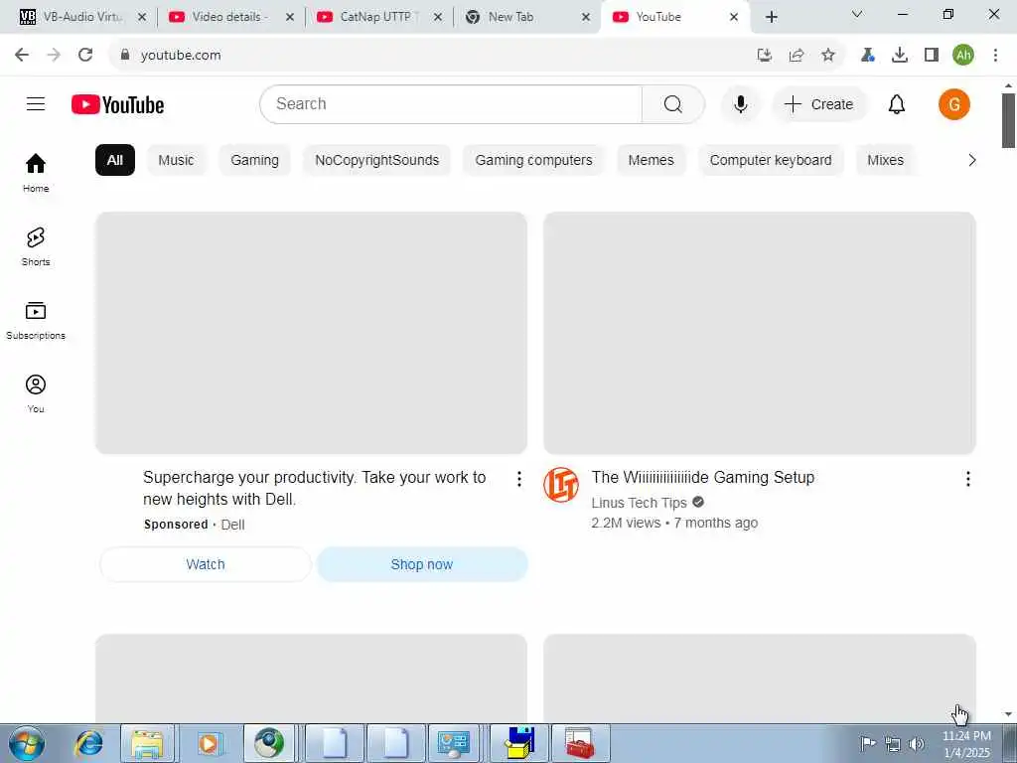Open Windows Explorer folder in taskbar
The width and height of the screenshot is (1017, 763).
point(147,743)
